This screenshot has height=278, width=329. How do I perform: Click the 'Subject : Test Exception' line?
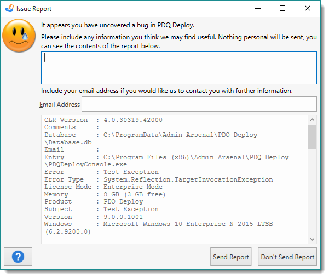tap(101, 209)
